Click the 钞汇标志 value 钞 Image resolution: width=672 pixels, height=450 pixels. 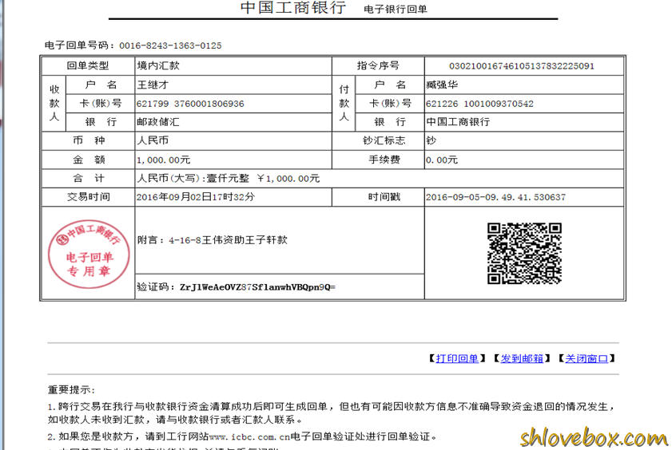(x=431, y=140)
